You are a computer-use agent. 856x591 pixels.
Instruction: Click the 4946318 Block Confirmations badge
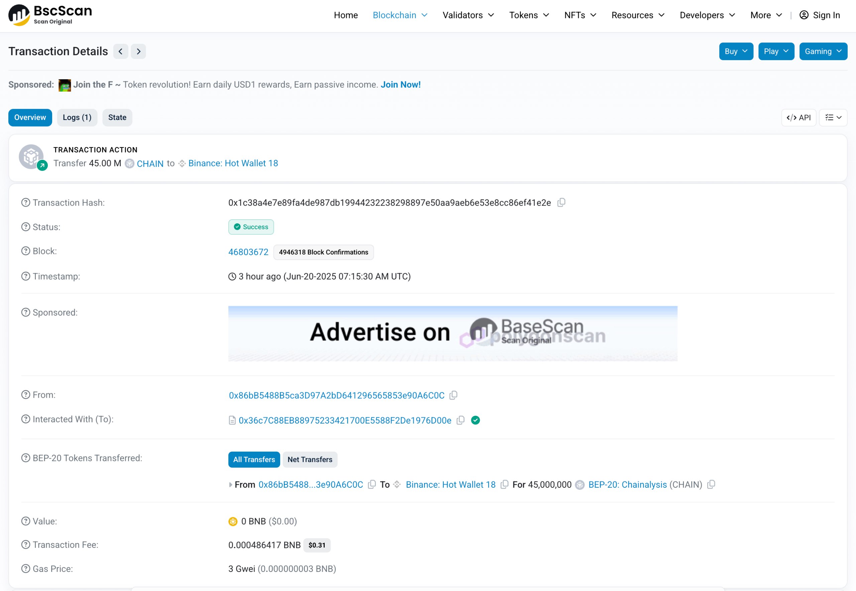tap(323, 252)
